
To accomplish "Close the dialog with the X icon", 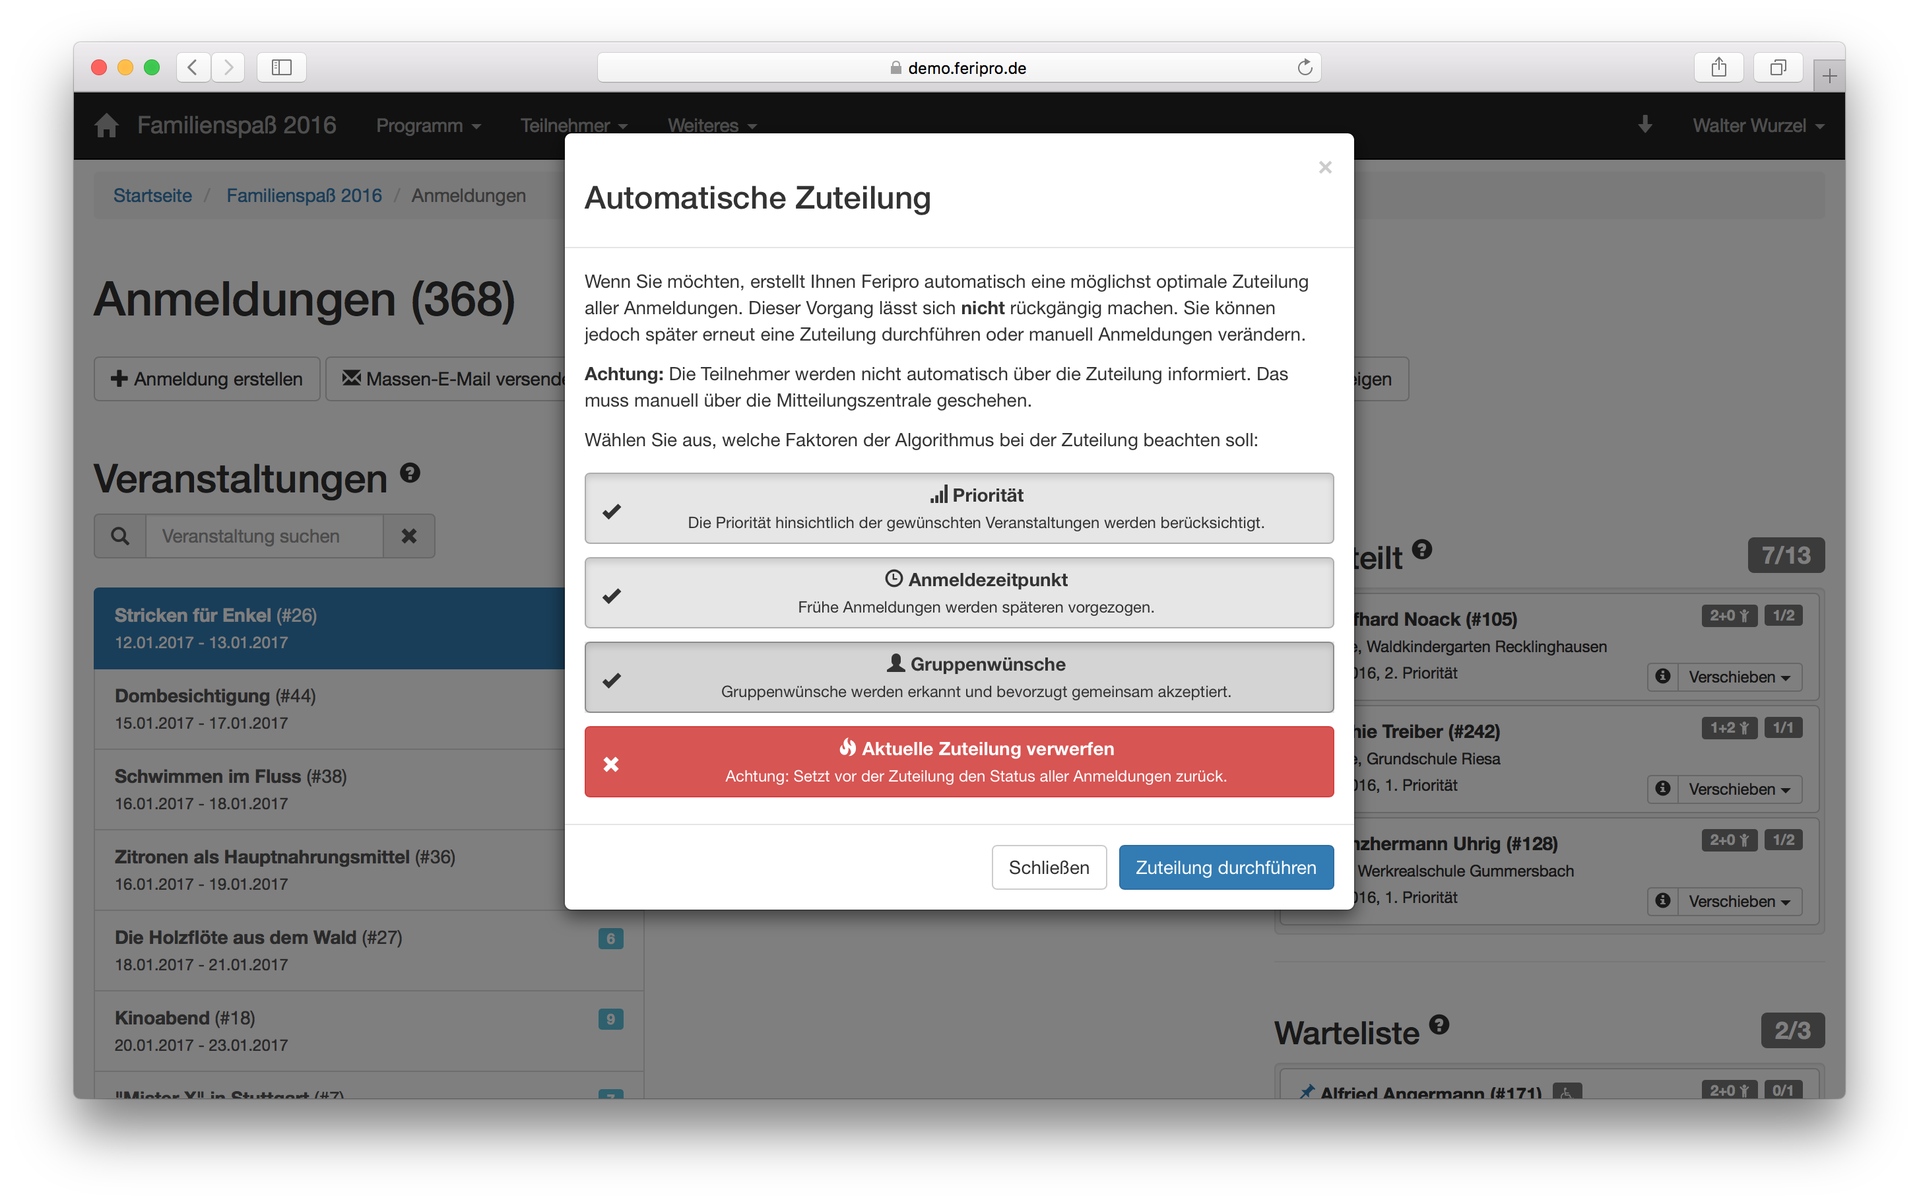I will coord(1324,167).
